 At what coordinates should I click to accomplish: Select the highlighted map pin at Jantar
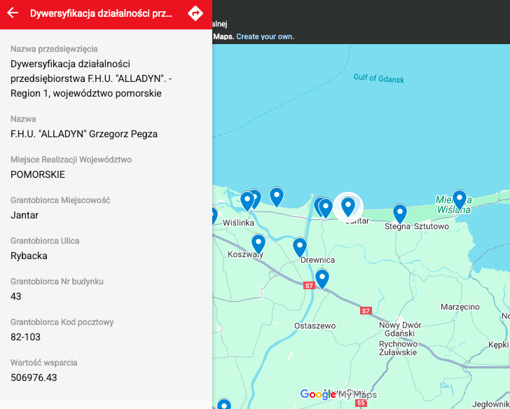(347, 207)
